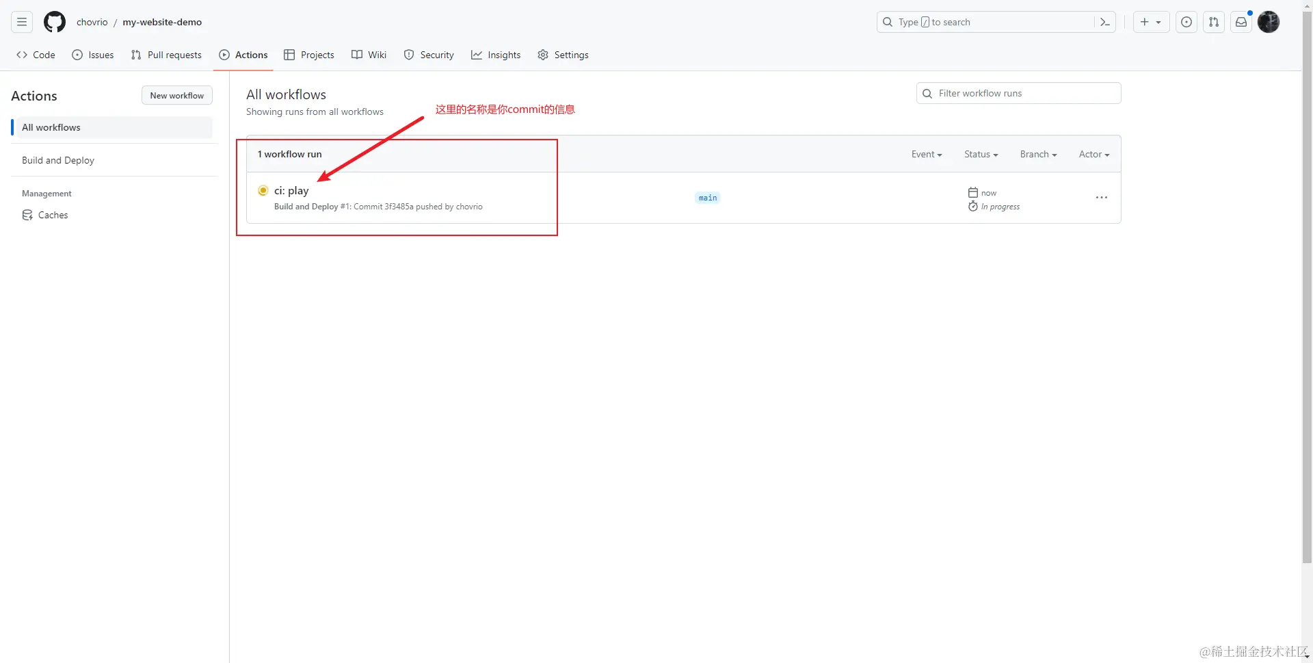Viewport: 1313px width, 663px height.
Task: Open the Projects tab
Action: (x=309, y=55)
